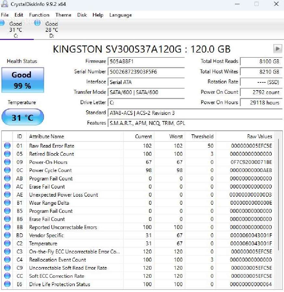Click the Threshold column header
284x292 pixels.
point(200,137)
